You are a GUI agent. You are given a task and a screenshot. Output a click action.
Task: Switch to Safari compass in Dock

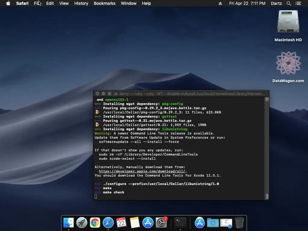(108, 223)
